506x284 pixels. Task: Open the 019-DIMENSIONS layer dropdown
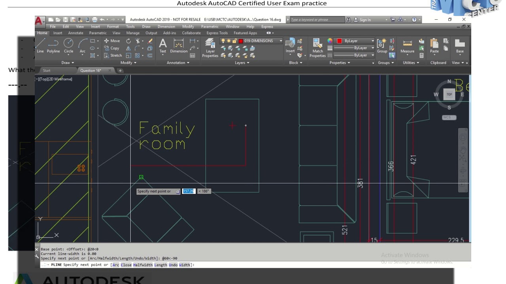pyautogui.click(x=281, y=41)
